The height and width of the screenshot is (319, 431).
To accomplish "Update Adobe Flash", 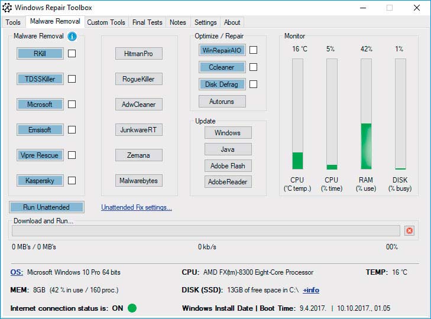I will point(228,165).
